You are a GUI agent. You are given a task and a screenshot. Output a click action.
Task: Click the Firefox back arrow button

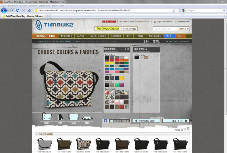(x=4, y=10)
